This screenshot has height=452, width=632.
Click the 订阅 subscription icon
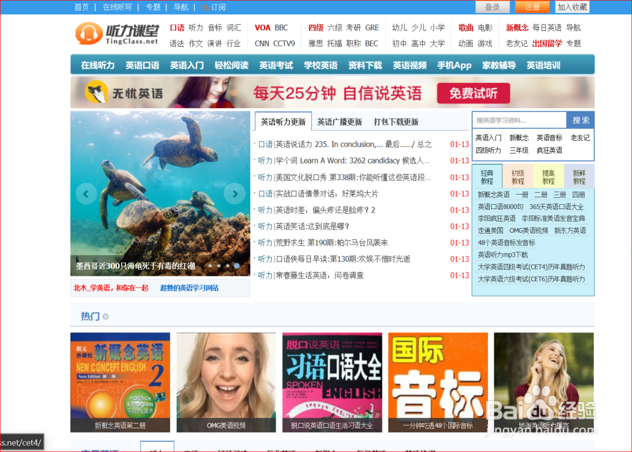(x=209, y=7)
